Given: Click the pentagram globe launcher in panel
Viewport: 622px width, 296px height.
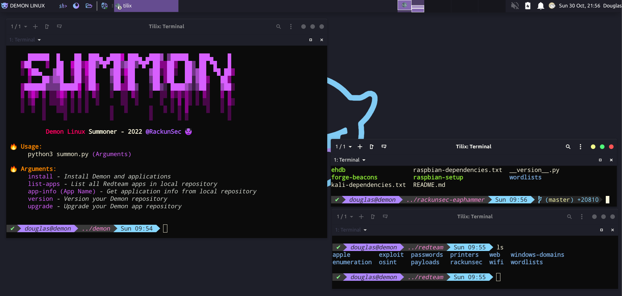Looking at the screenshot, I should coord(104,6).
